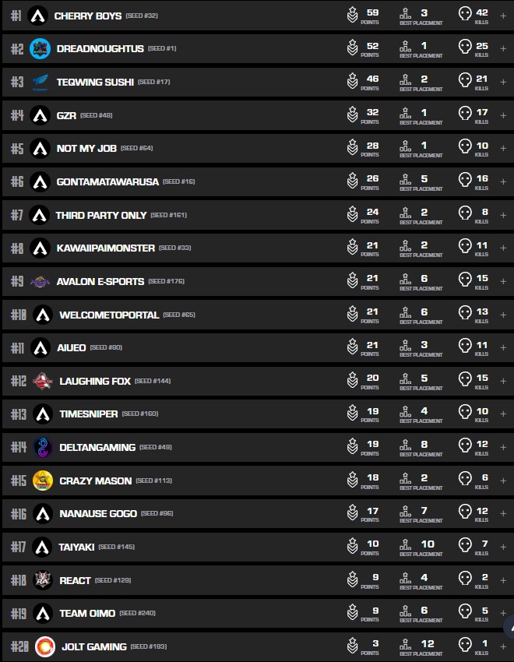
Task: Click the React team logo
Action: pyautogui.click(x=43, y=580)
